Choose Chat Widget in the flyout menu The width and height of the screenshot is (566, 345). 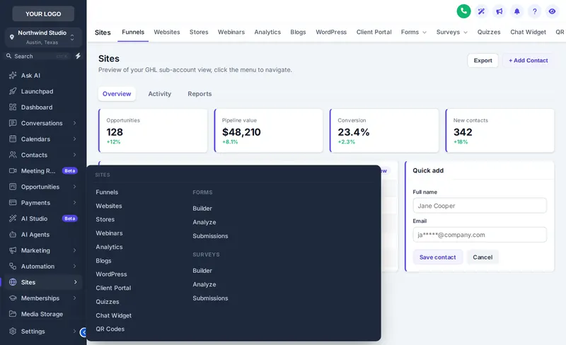113,315
